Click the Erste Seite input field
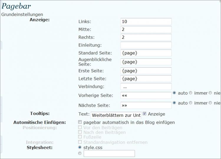 point(146,71)
